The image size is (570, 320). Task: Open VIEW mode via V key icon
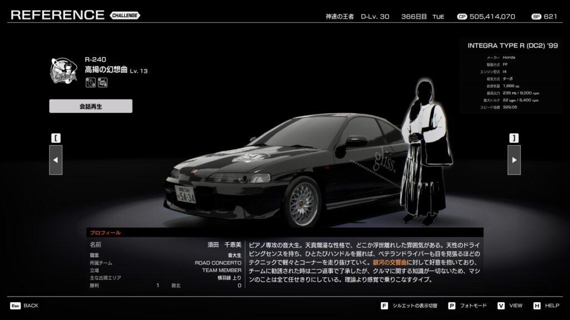pyautogui.click(x=500, y=306)
